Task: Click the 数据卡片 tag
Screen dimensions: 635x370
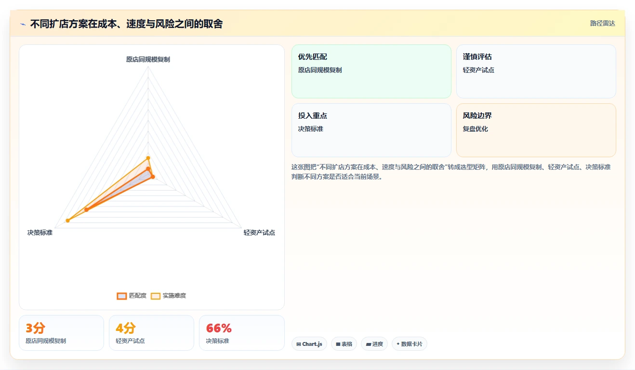Action: pos(409,344)
